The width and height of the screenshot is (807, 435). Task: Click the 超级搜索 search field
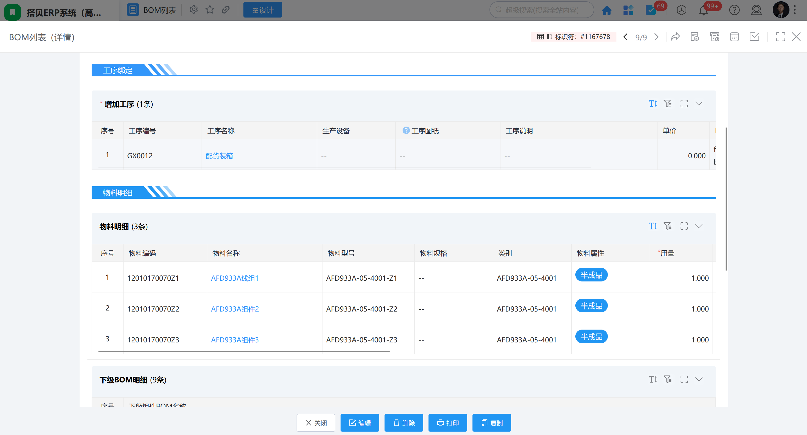click(541, 10)
